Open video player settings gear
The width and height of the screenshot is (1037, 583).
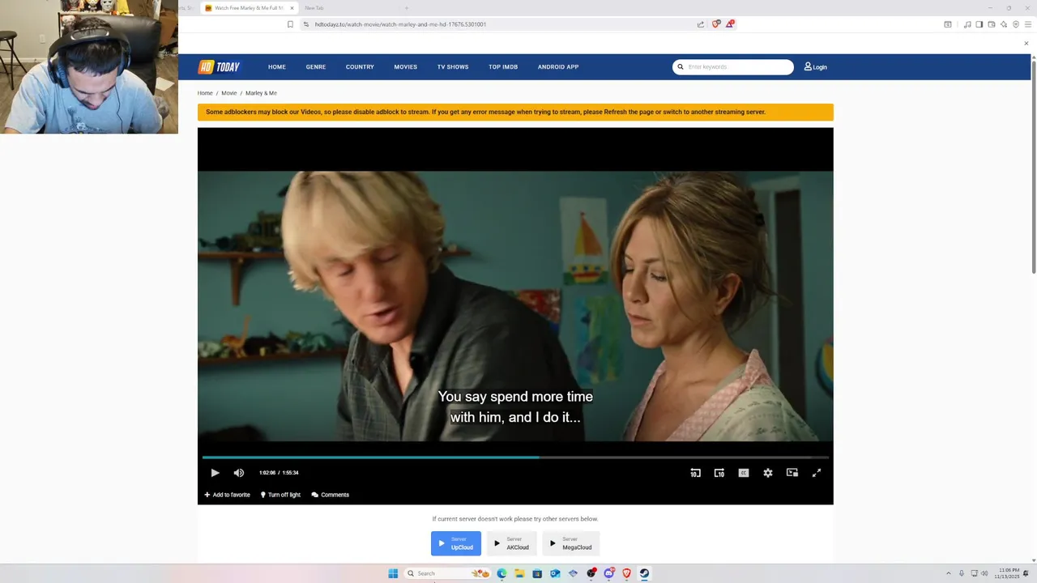tap(768, 473)
